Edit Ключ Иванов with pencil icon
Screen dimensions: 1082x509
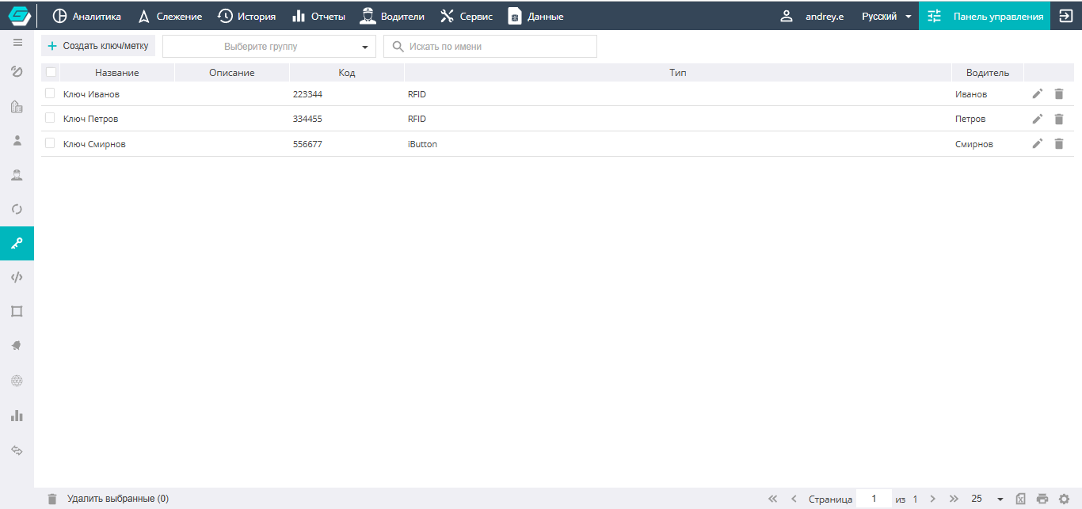pos(1038,93)
